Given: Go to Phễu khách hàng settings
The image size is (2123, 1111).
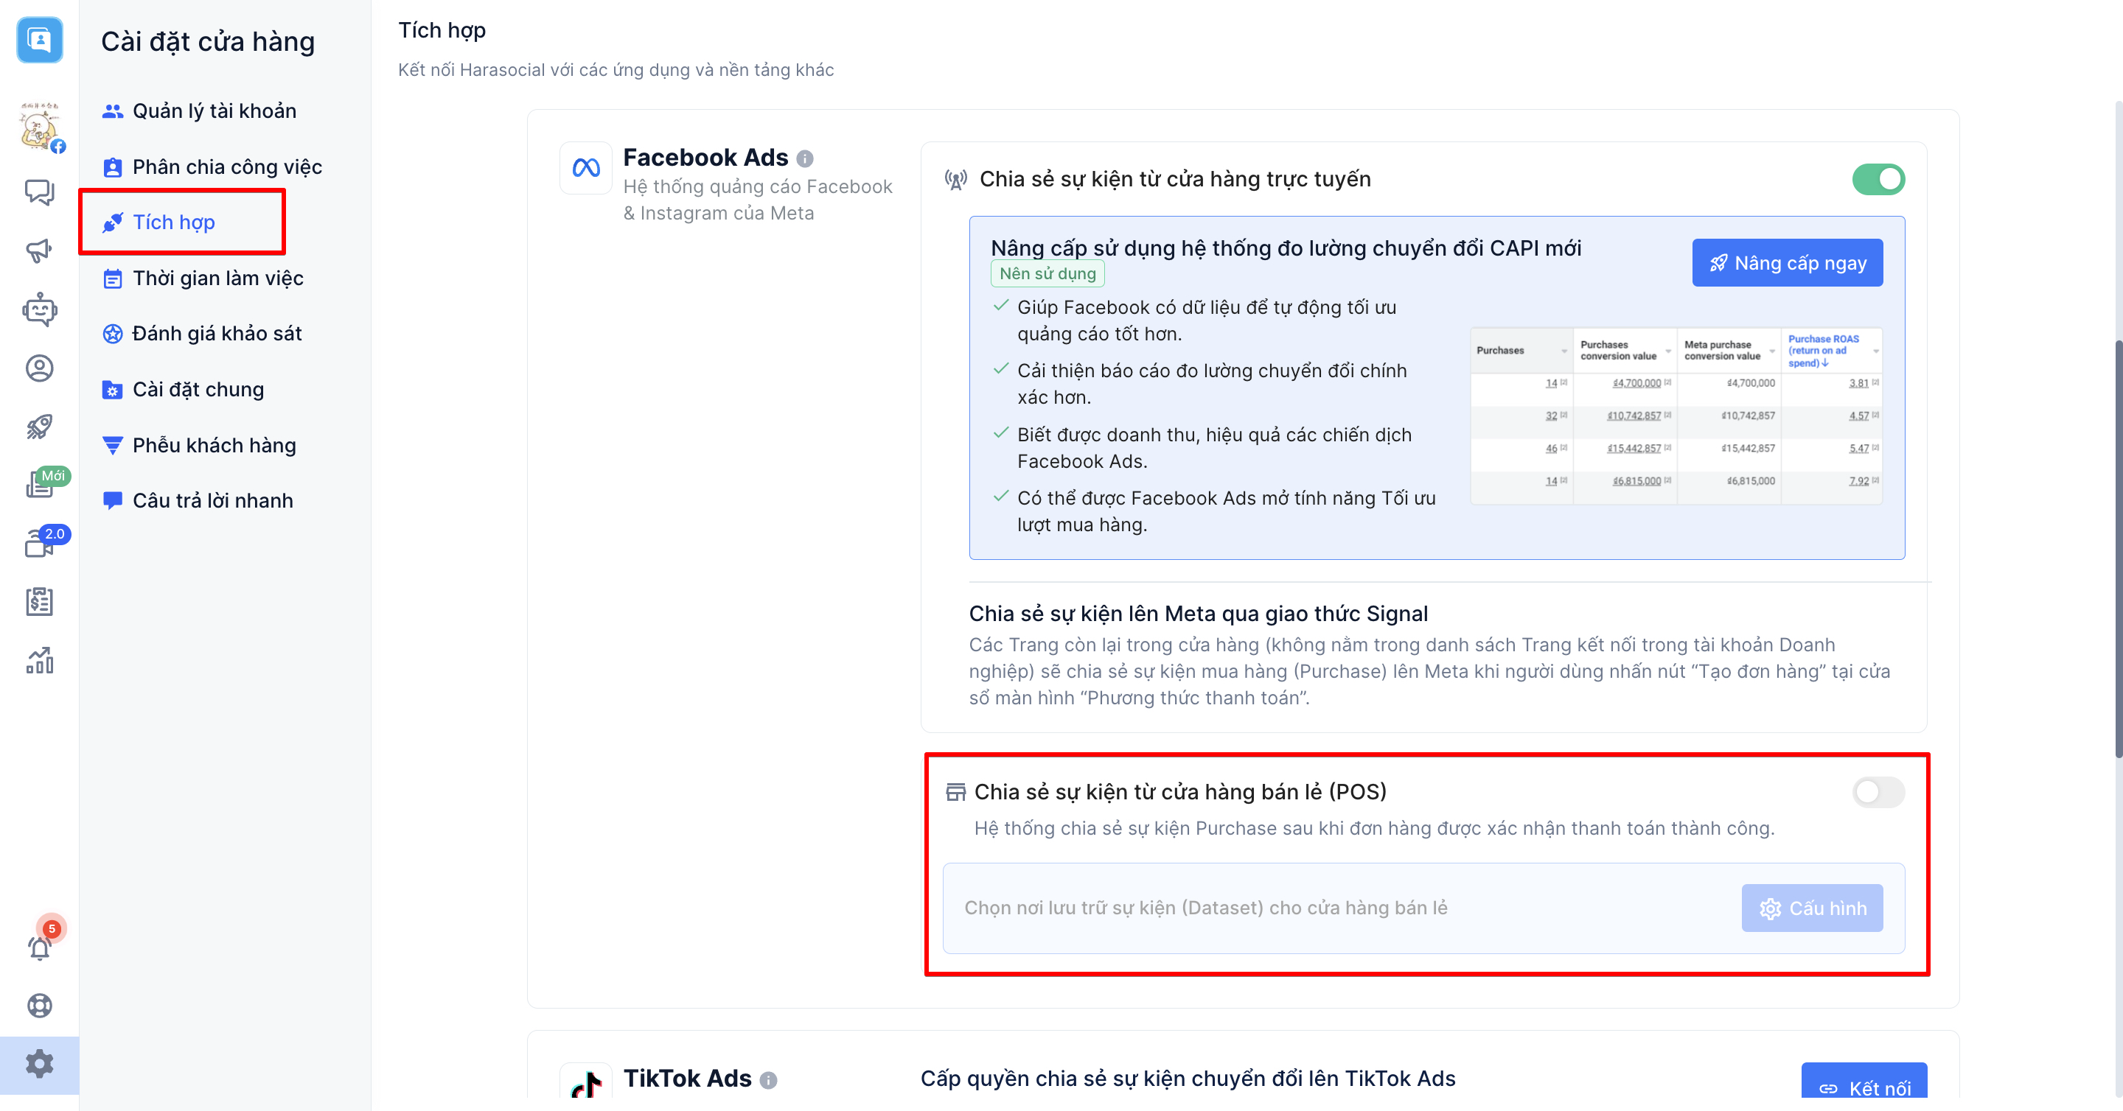Looking at the screenshot, I should coord(214,446).
